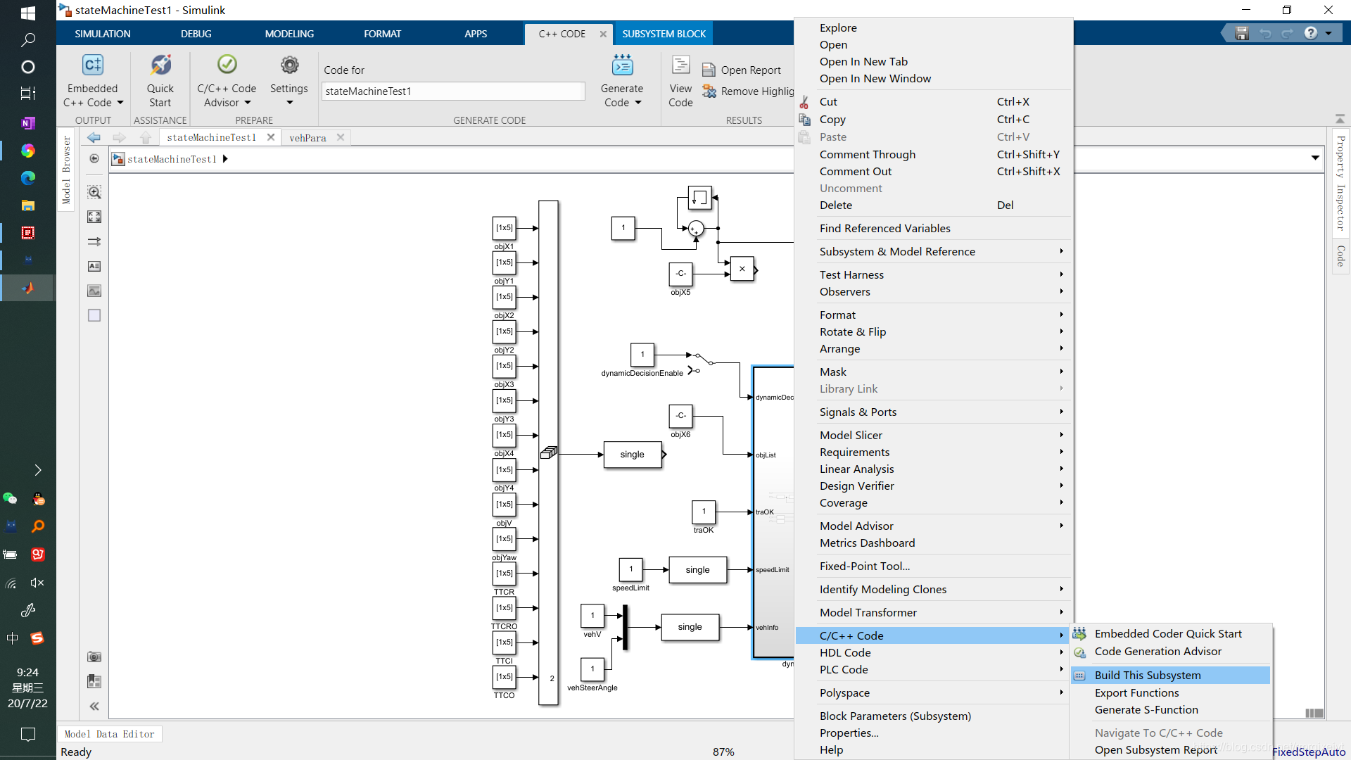
Task: Toggle sample time display palette icon
Action: coord(94,241)
